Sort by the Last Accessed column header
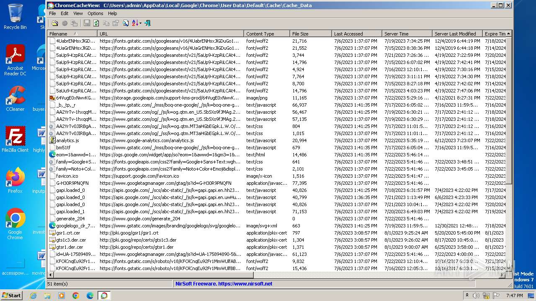 357,34
